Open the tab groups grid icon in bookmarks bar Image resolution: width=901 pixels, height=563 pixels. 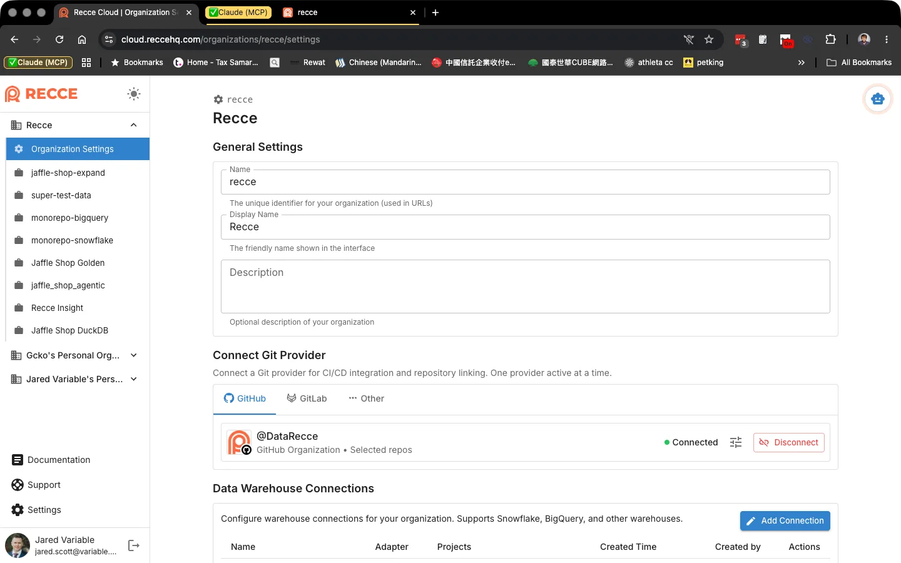(x=86, y=63)
